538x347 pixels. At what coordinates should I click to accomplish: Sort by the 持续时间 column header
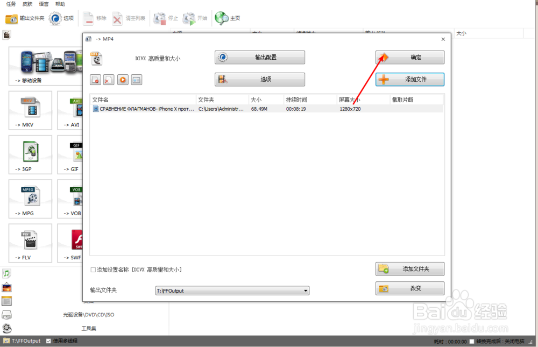(x=310, y=100)
